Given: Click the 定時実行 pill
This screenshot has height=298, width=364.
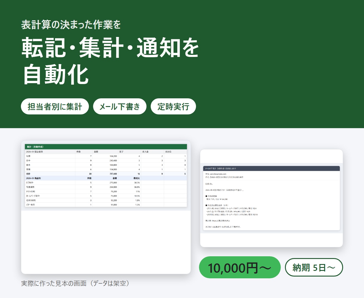Looking at the screenshot, I should pos(173,106).
